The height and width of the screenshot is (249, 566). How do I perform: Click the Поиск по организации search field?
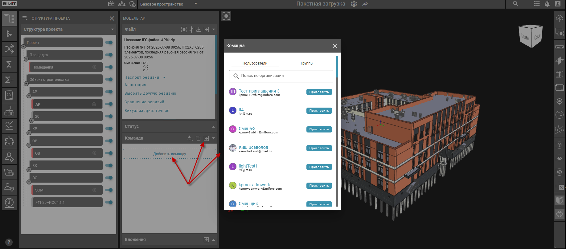[x=281, y=76]
